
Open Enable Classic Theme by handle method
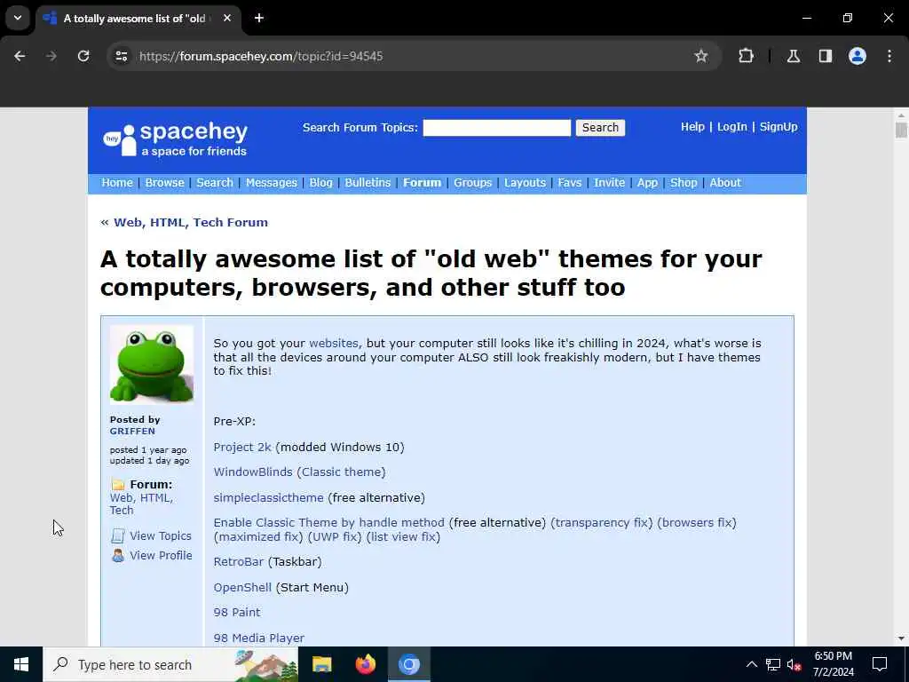point(328,522)
